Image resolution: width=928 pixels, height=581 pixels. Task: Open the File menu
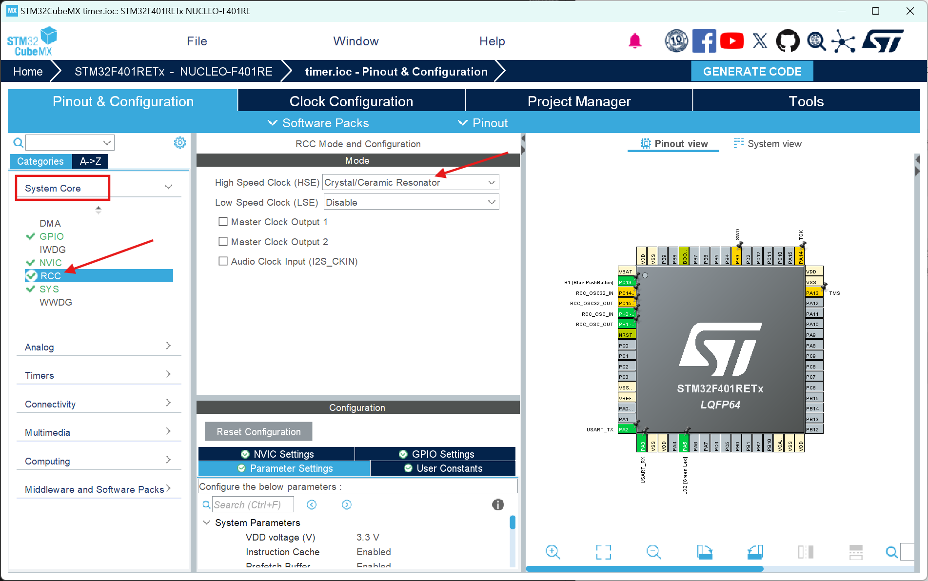[197, 41]
